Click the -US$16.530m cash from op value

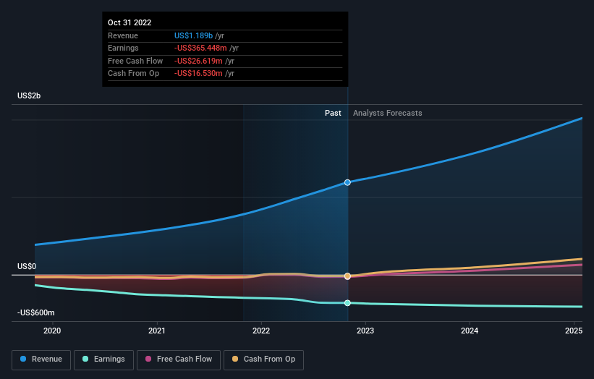[x=198, y=74]
